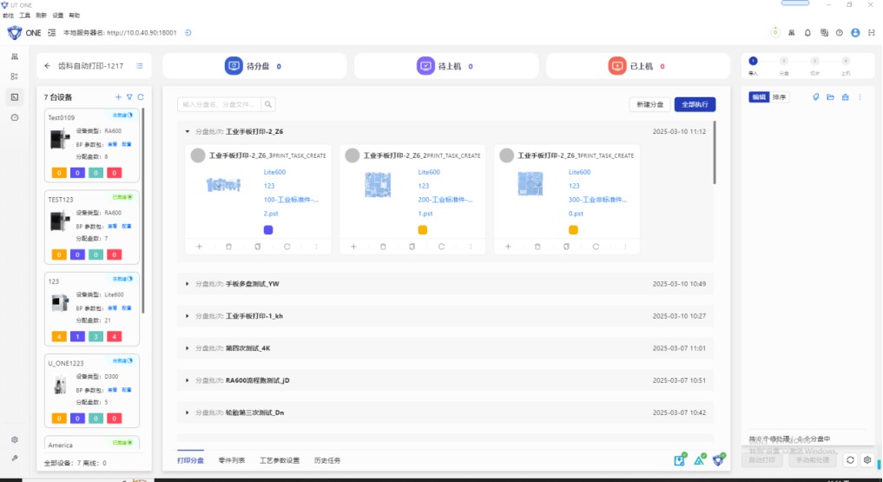Click delete trash icon on 工业手板打印-2_Z6_3 card
This screenshot has height=482, width=883.
(x=229, y=247)
